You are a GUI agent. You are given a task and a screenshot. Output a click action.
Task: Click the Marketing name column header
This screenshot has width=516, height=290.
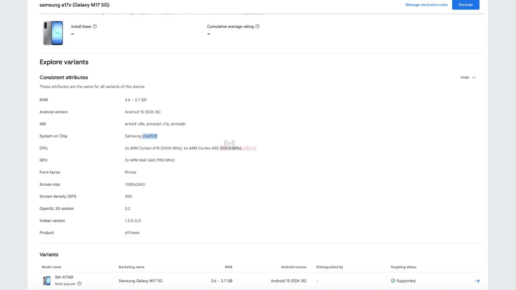point(131,267)
